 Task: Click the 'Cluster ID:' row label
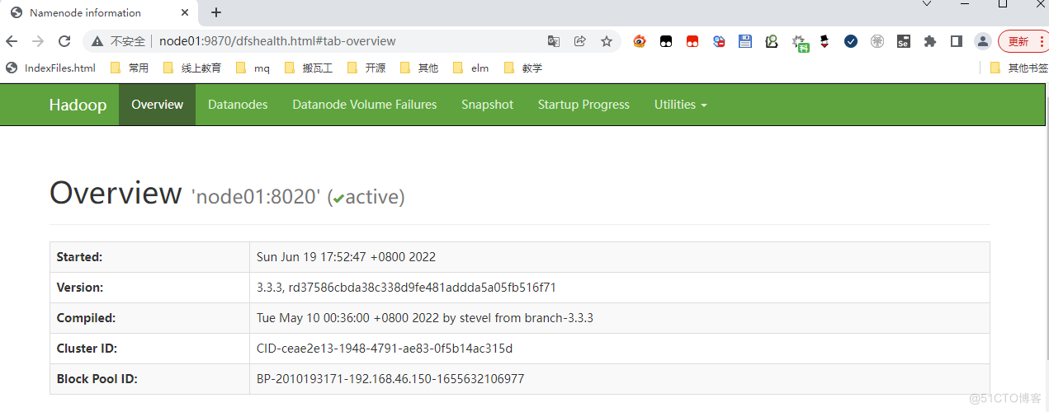coord(87,349)
